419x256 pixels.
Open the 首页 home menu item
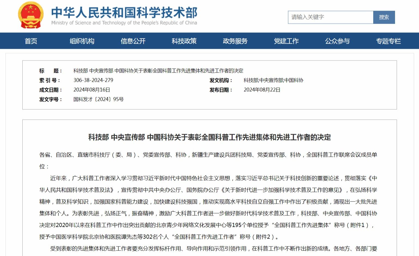[31, 41]
